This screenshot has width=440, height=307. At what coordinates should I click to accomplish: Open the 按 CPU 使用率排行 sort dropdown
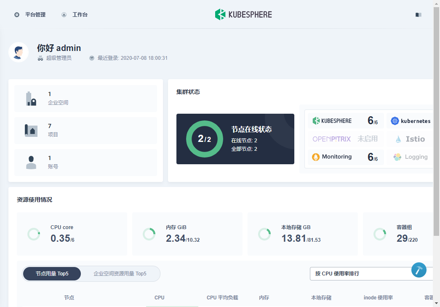[x=371, y=274]
